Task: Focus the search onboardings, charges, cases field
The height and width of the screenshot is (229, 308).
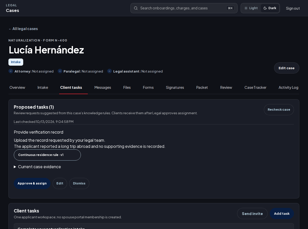Action: (x=184, y=8)
